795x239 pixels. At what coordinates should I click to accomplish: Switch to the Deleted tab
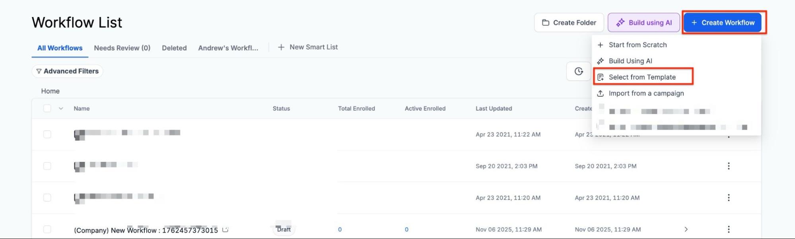174,48
